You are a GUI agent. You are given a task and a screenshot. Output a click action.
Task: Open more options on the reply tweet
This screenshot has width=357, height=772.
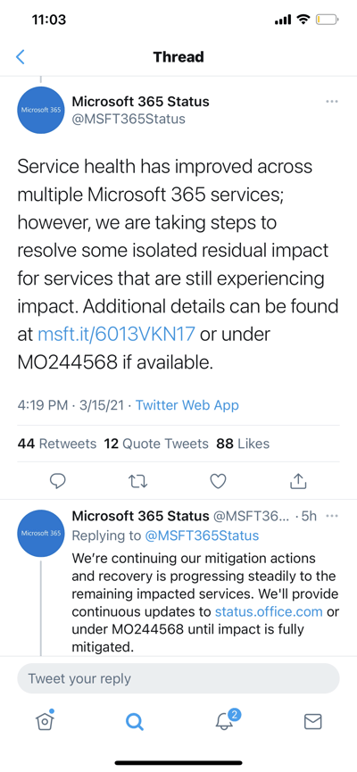point(332,516)
